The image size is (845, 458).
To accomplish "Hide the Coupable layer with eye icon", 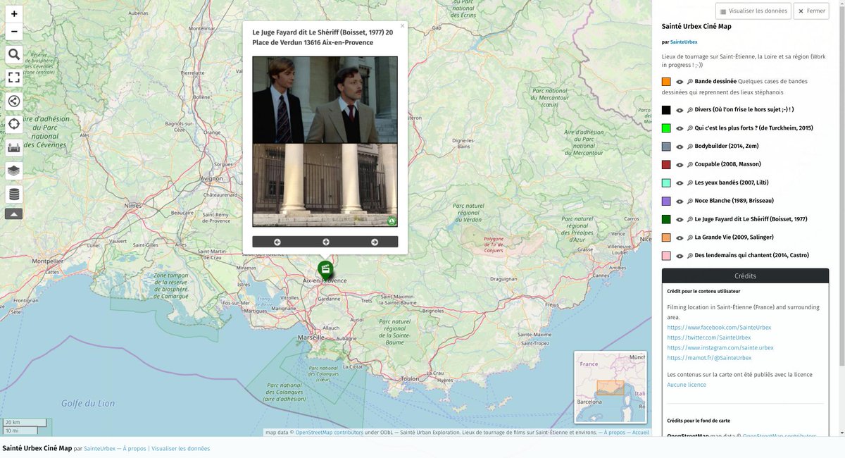I will (x=680, y=165).
